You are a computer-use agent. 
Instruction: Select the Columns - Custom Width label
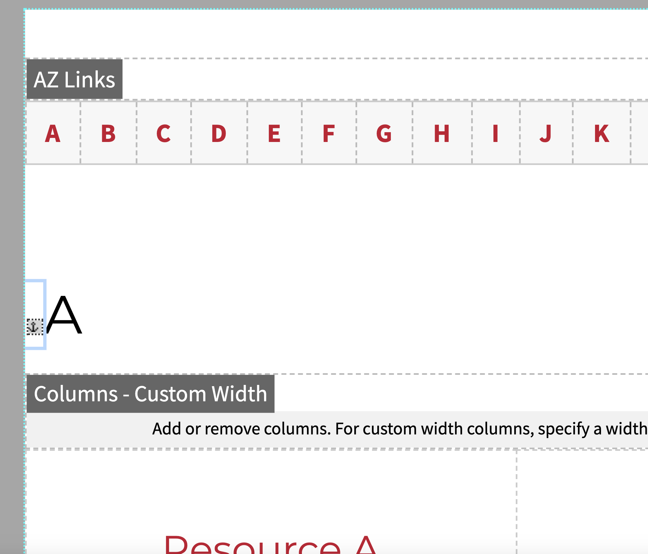[150, 393]
